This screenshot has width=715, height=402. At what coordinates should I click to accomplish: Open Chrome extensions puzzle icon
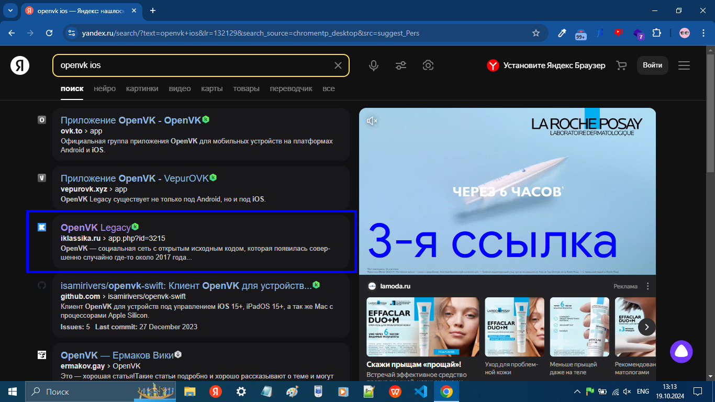click(x=656, y=33)
